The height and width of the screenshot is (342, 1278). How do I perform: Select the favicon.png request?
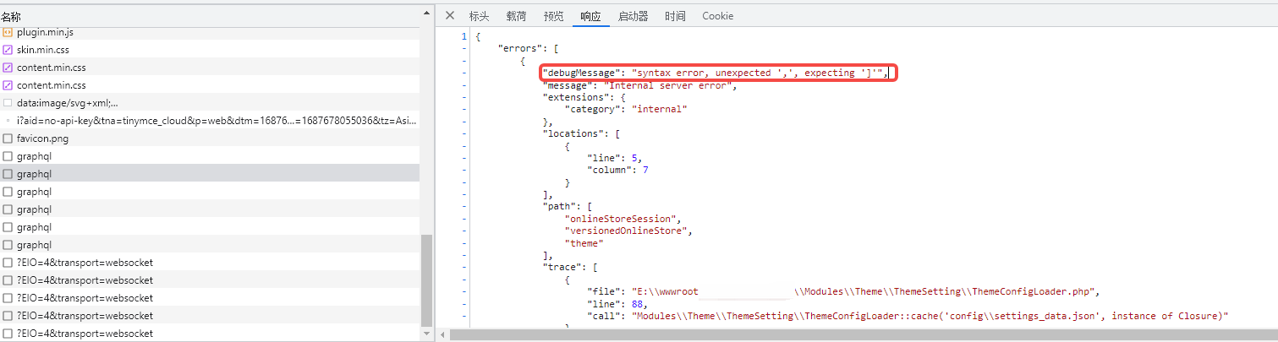210,138
